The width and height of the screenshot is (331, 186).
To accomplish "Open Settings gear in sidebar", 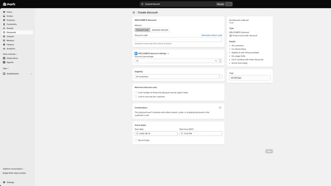I will coord(4,182).
